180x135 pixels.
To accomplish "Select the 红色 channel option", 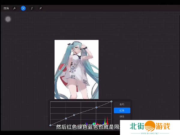I will coord(122,110).
